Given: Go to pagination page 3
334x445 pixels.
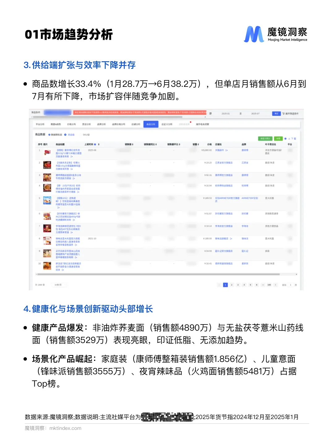Looking at the screenshot, I should [238, 285].
